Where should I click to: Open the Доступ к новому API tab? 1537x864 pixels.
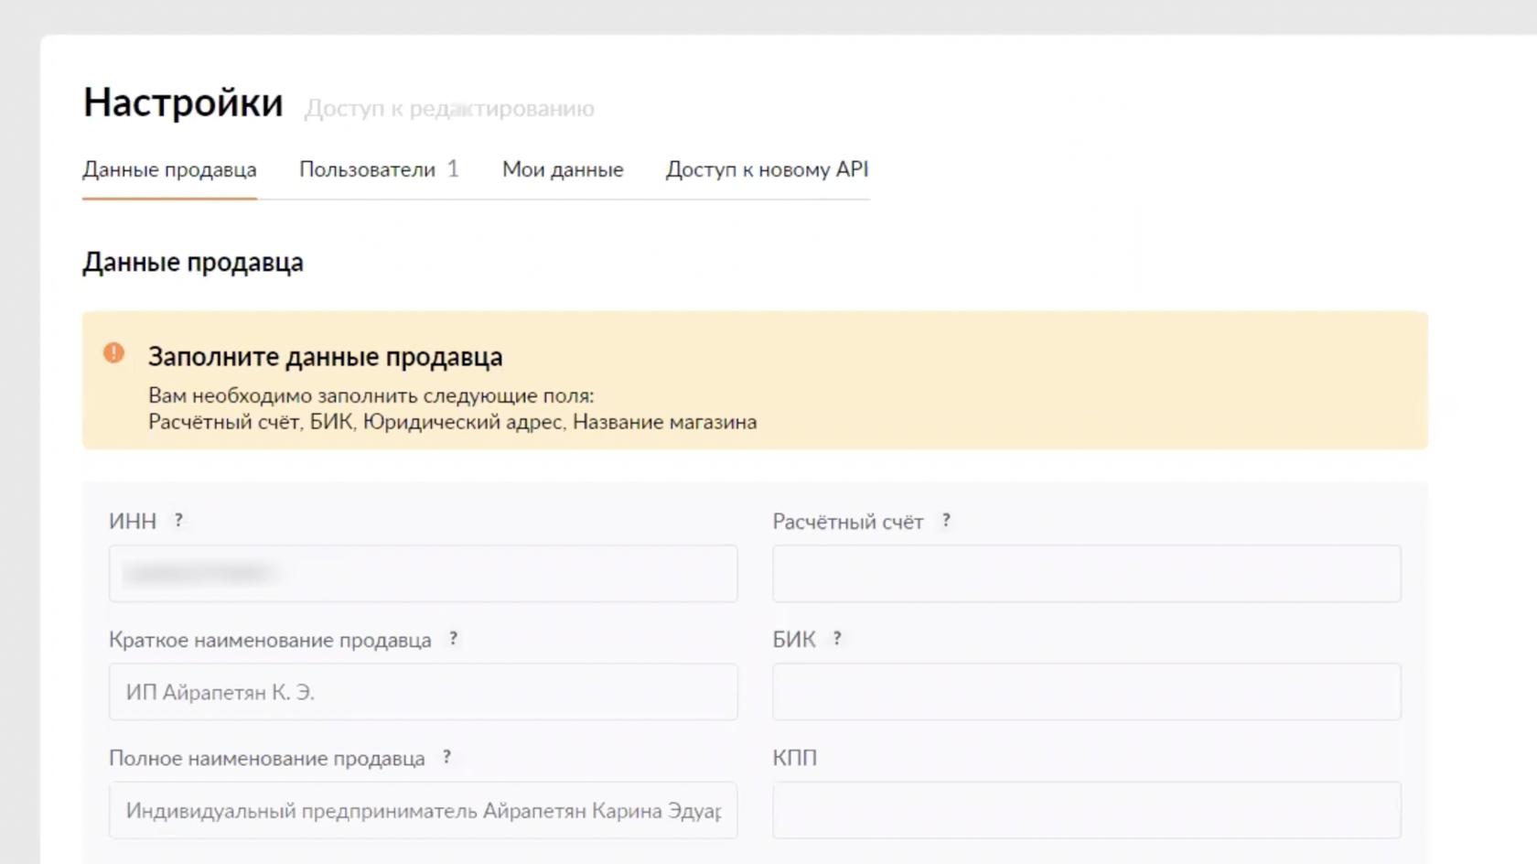[767, 169]
